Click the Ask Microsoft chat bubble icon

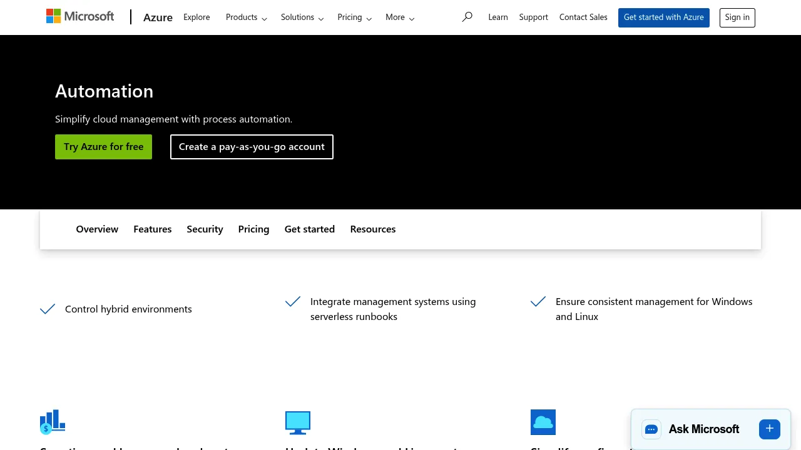[651, 429]
